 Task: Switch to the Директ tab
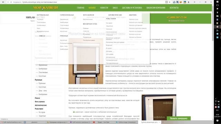(34, 122)
